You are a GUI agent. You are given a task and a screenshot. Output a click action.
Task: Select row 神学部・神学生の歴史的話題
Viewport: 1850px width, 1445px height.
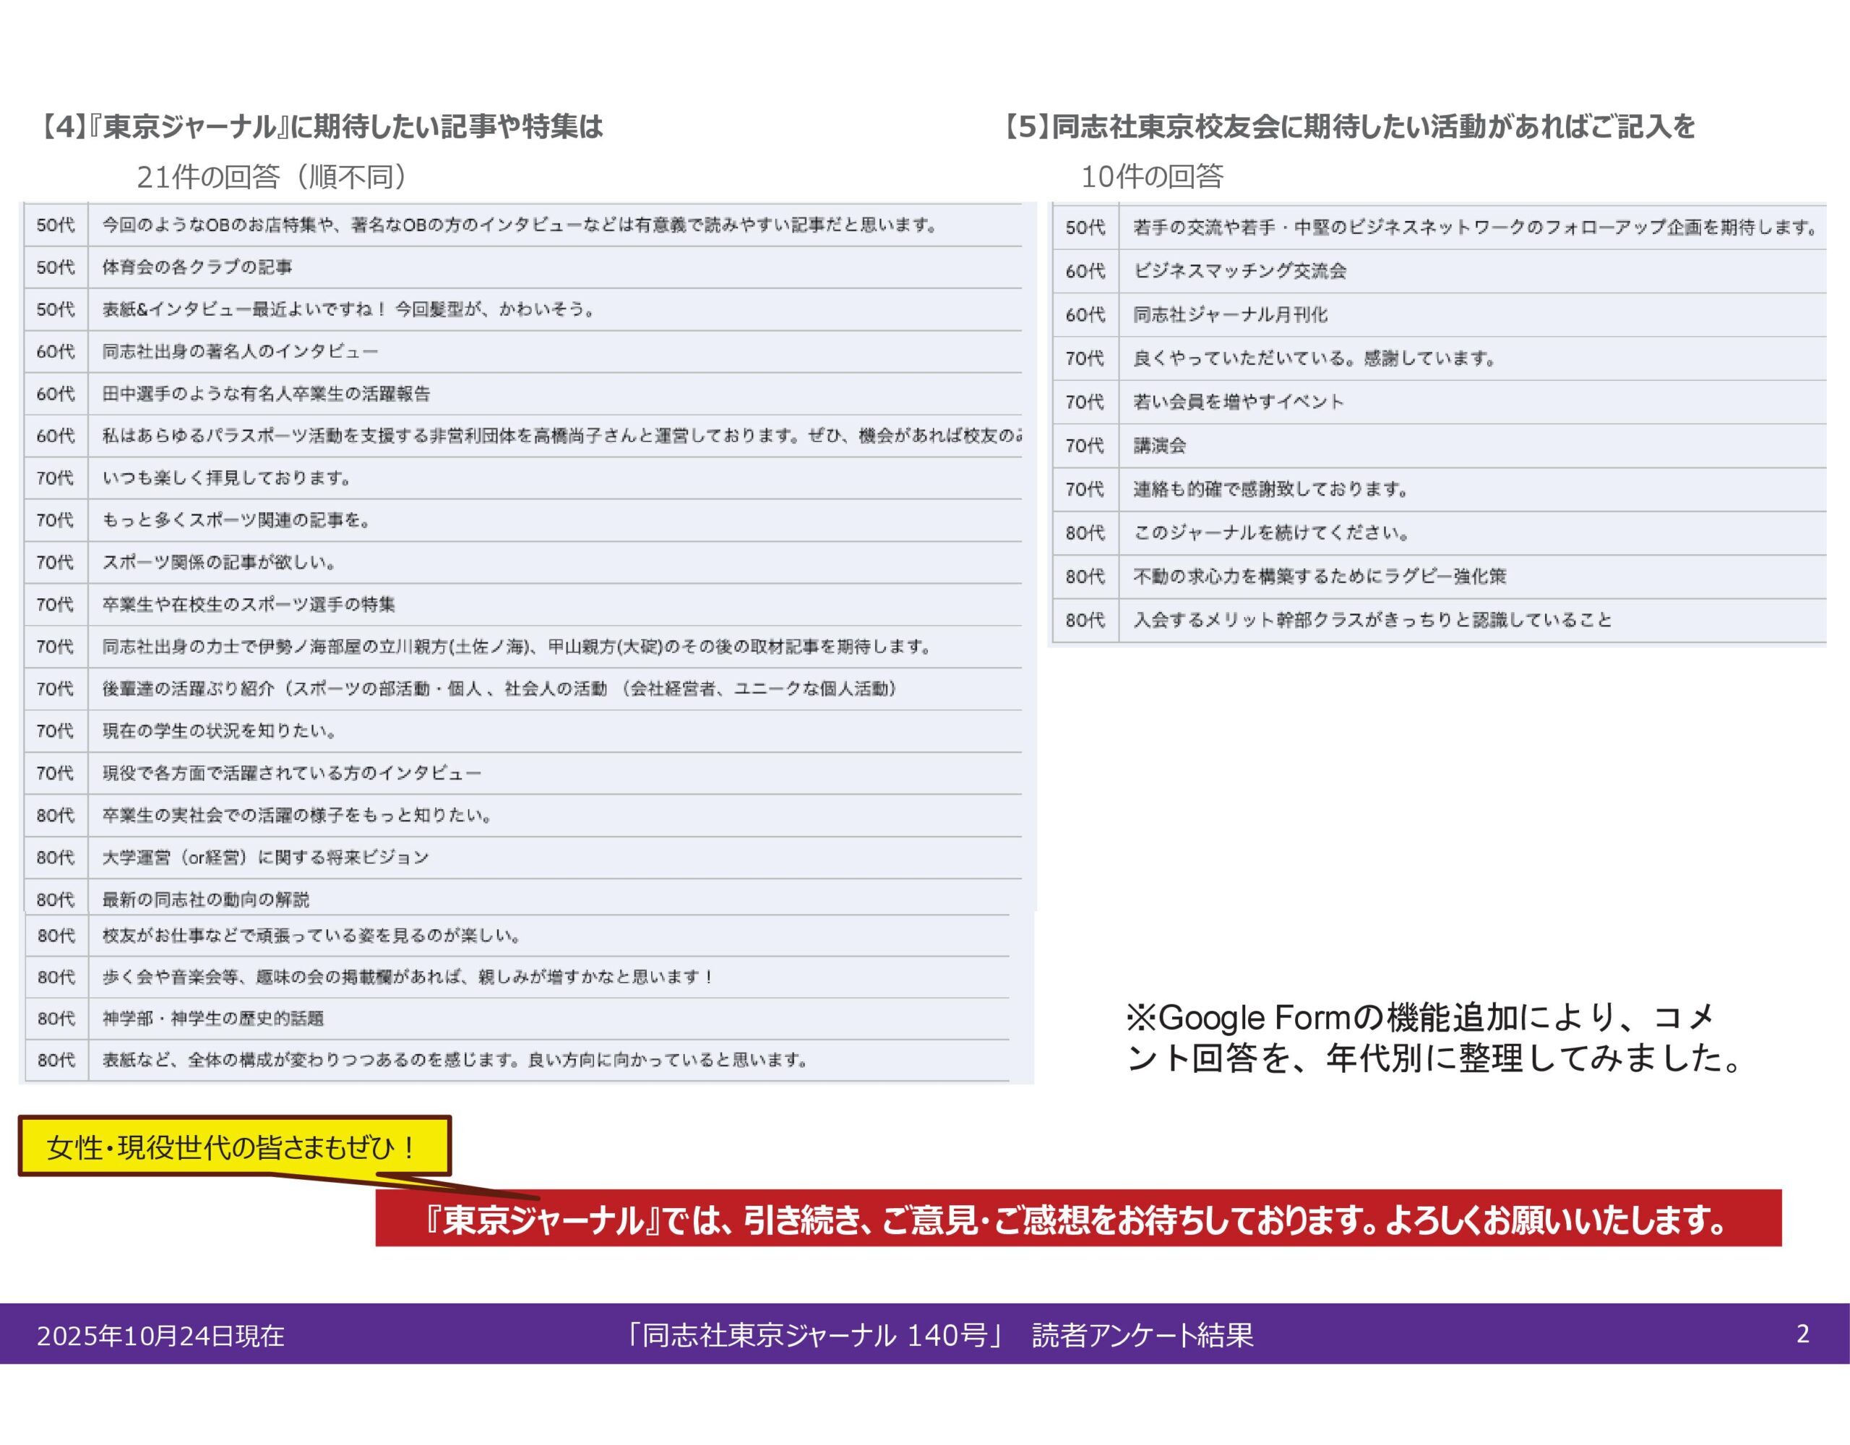[212, 1018]
